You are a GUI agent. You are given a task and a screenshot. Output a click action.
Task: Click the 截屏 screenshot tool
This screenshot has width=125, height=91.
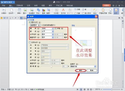48,11
